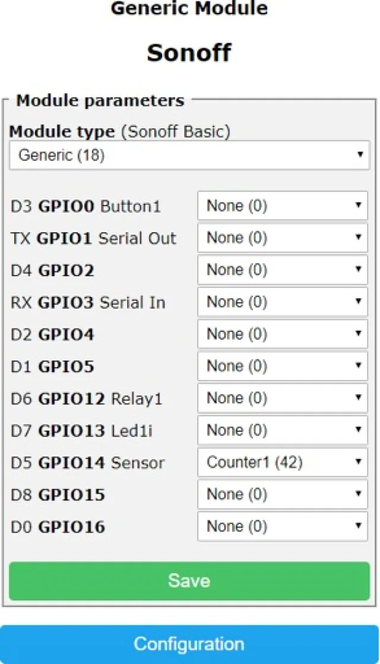This screenshot has width=380, height=664.
Task: Click the Module parameters legend
Action: point(100,100)
